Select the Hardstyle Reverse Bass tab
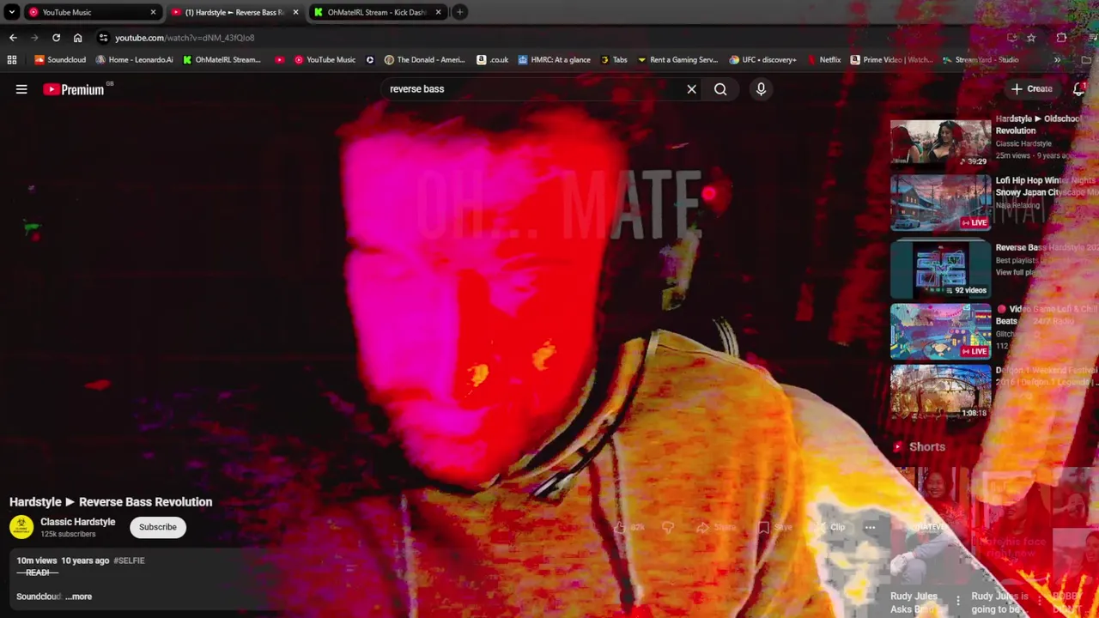 (x=235, y=12)
